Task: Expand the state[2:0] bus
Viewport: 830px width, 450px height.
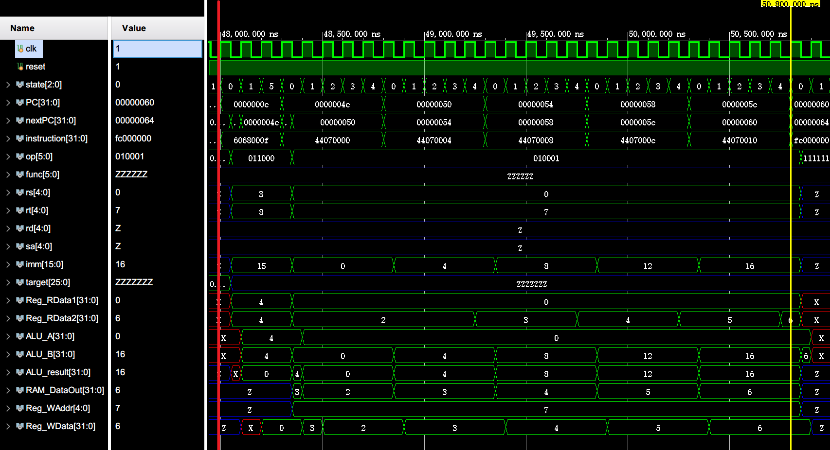Action: [8, 85]
